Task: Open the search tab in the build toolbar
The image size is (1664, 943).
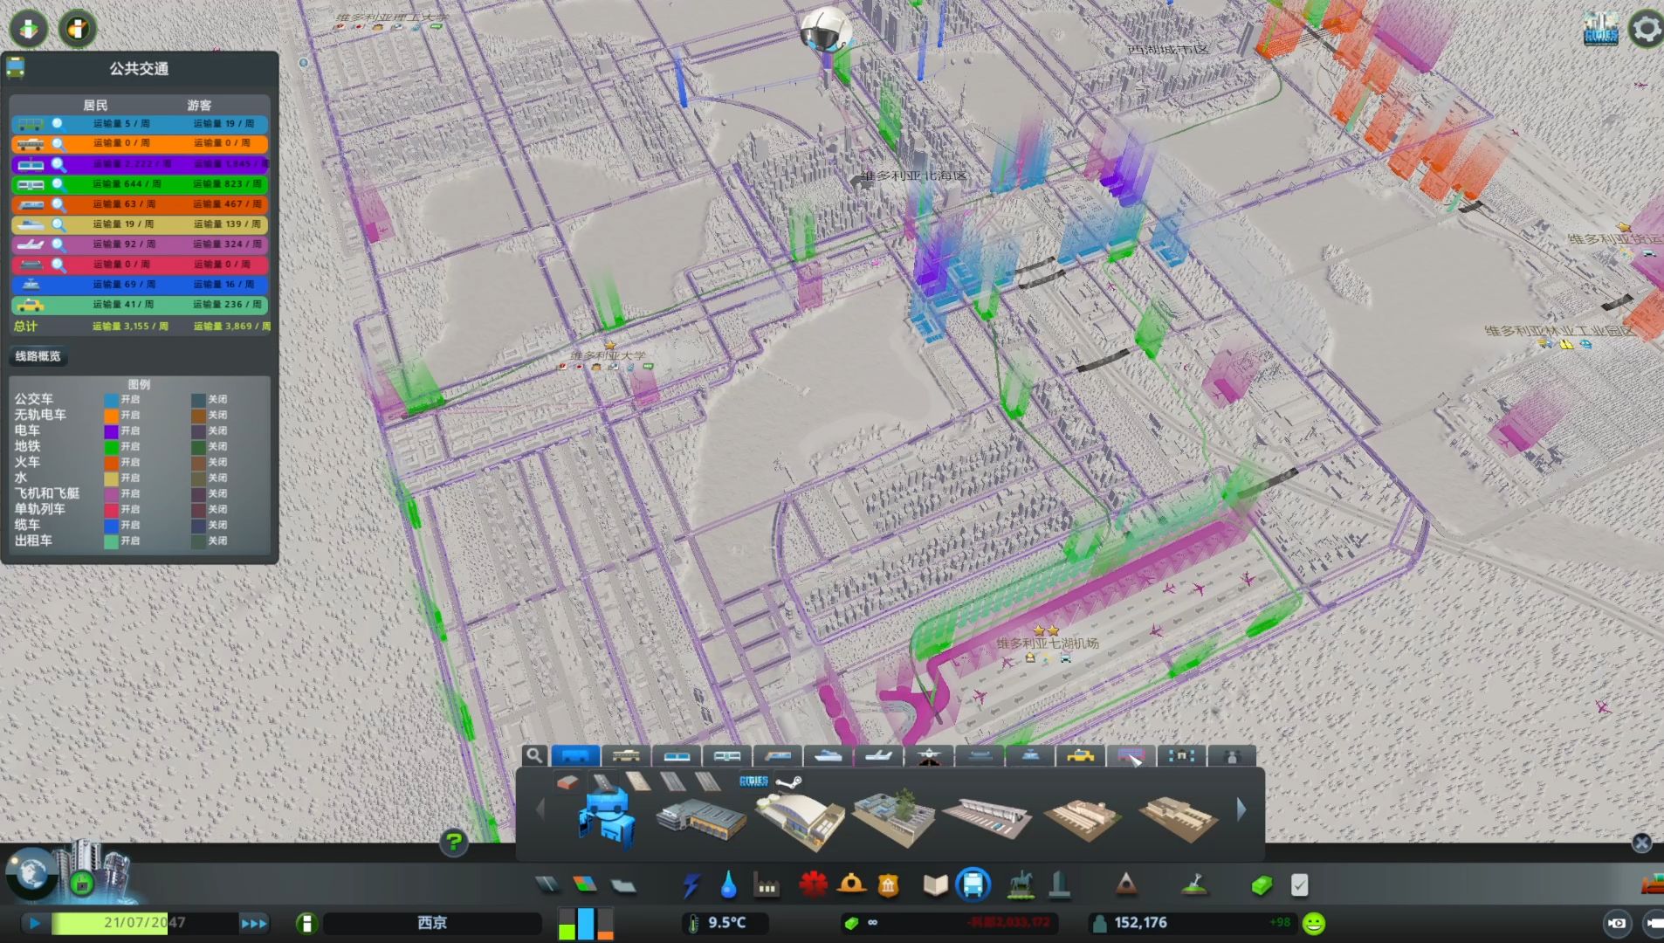Action: click(534, 756)
